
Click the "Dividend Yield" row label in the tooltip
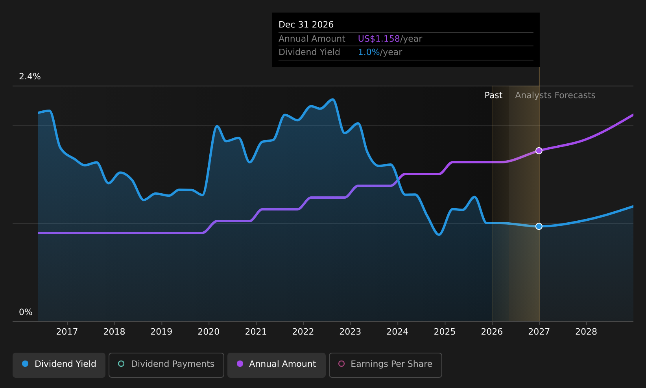309,52
